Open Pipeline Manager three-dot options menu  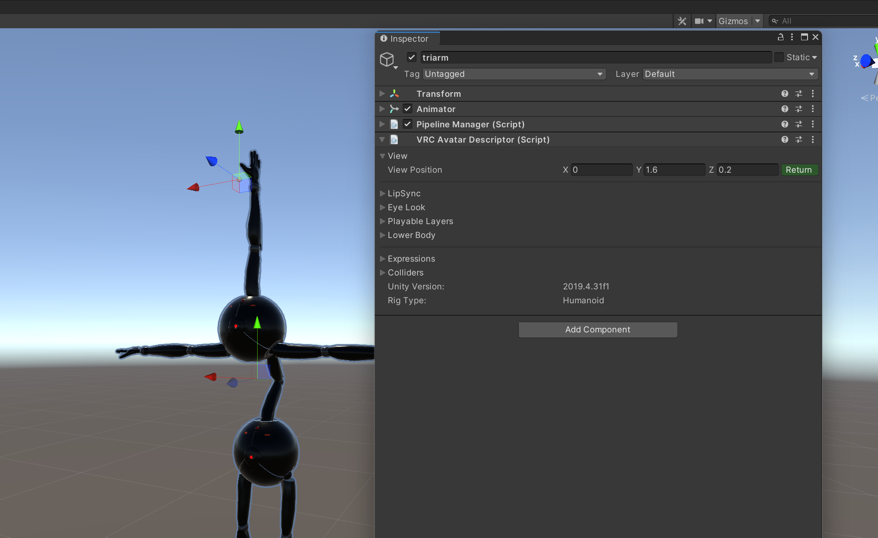(812, 125)
